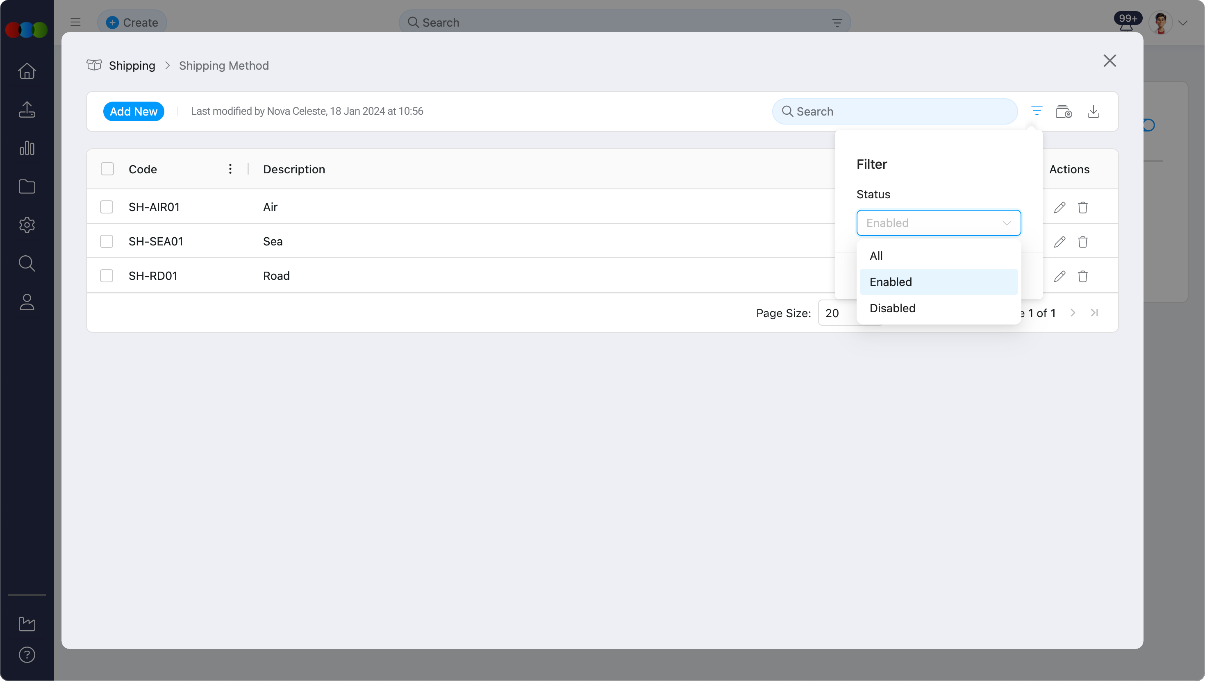This screenshot has height=681, width=1205.
Task: Toggle the select-all checkbox in header
Action: tap(107, 169)
